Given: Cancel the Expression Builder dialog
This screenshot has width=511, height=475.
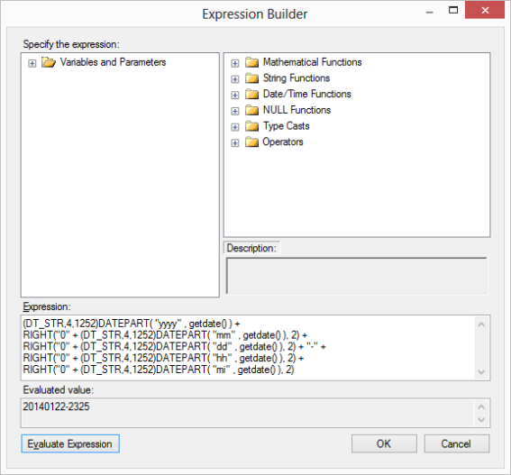Looking at the screenshot, I should 456,443.
